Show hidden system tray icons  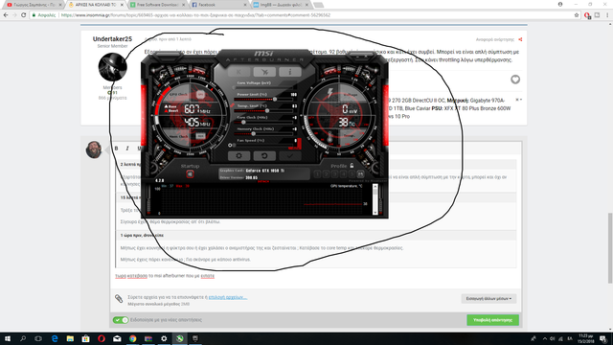[545, 338]
